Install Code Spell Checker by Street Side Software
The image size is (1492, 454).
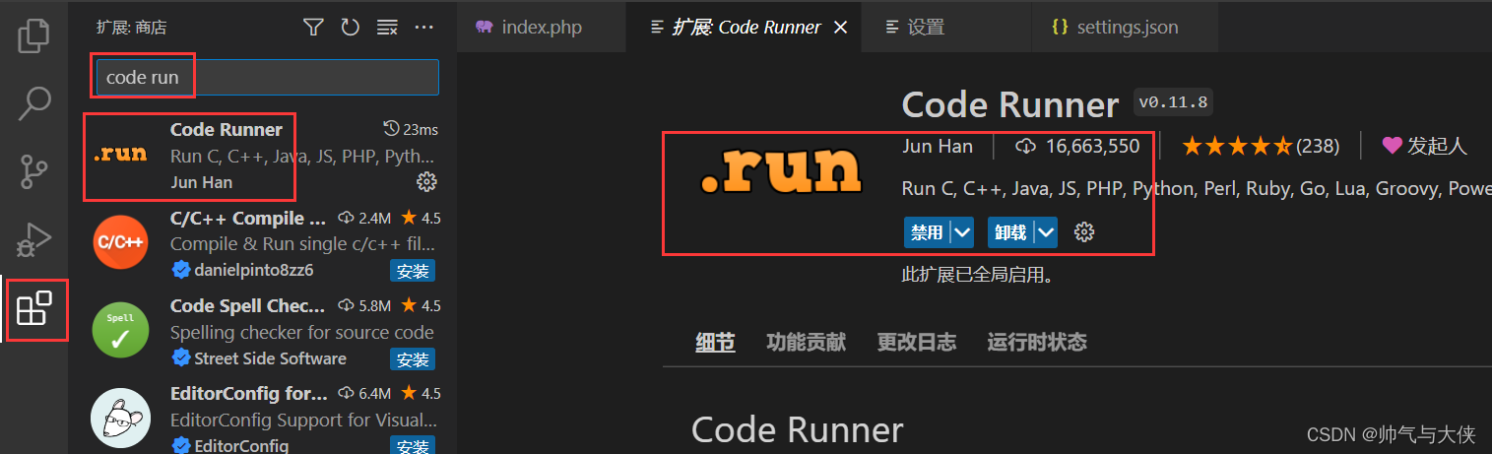(413, 359)
